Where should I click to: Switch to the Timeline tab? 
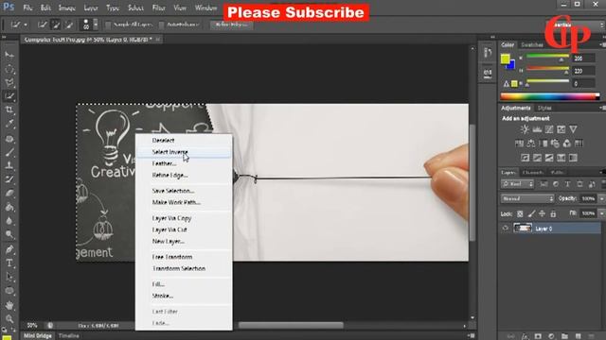69,336
